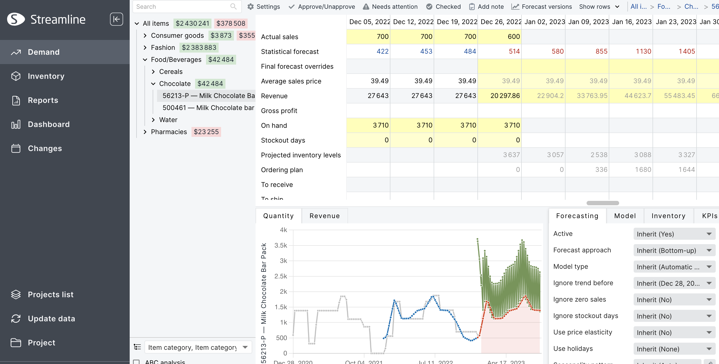Click the Needs attention warning icon
The image size is (719, 364).
[x=366, y=7]
